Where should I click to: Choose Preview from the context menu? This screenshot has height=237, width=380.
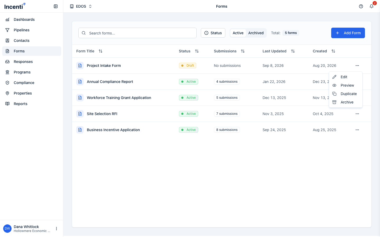pos(346,85)
